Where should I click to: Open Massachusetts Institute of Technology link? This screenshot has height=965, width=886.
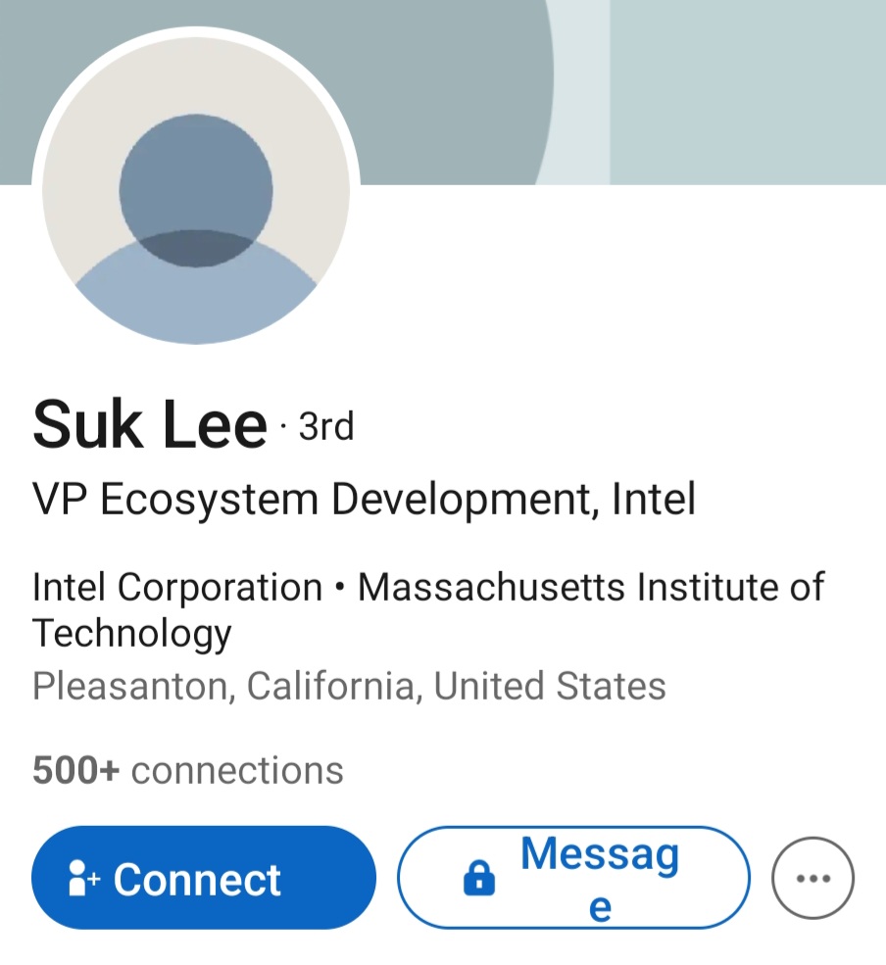coord(590,588)
